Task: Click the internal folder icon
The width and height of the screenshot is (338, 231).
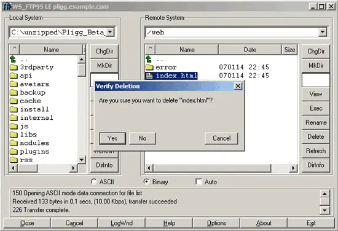Action: pyautogui.click(x=14, y=118)
